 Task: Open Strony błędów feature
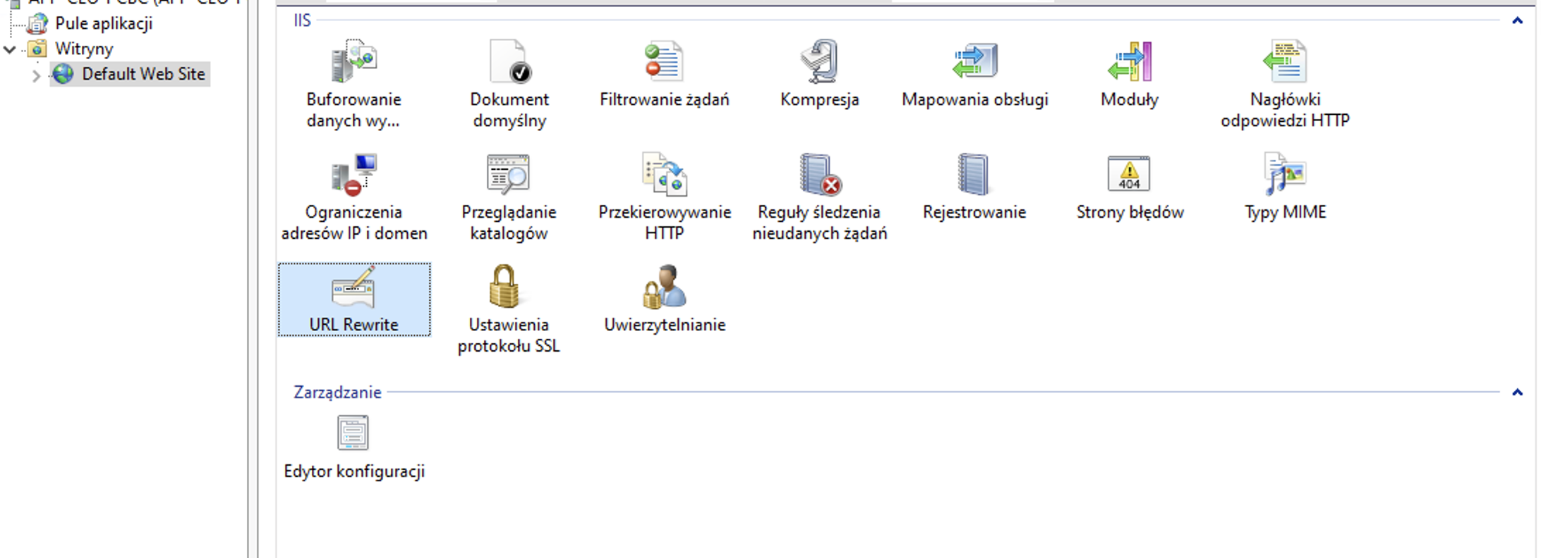coord(1130,187)
